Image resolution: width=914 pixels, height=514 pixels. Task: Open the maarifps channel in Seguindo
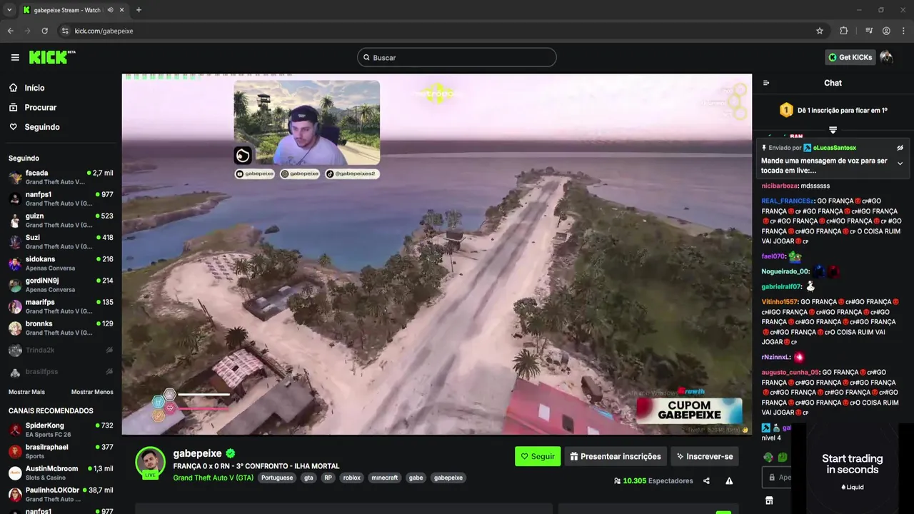point(61,306)
